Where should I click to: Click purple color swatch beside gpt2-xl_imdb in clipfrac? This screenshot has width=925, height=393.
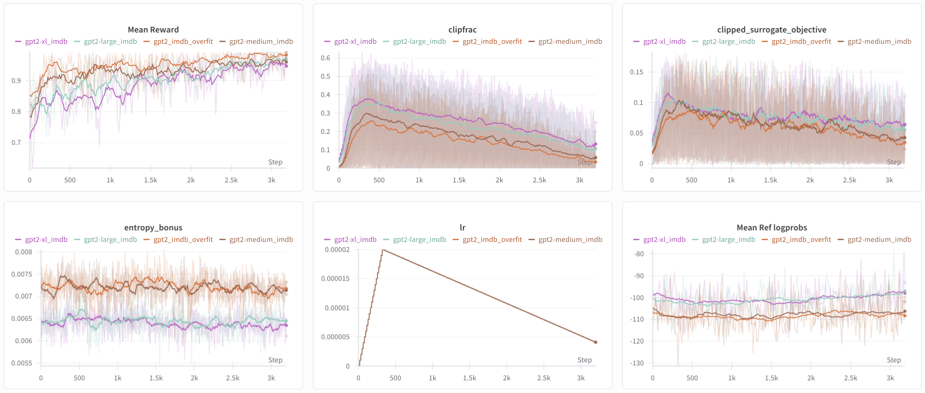click(x=327, y=41)
